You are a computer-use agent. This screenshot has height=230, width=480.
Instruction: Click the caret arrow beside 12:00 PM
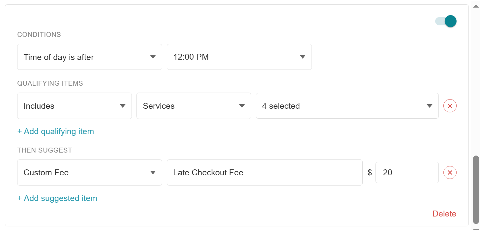click(x=303, y=57)
